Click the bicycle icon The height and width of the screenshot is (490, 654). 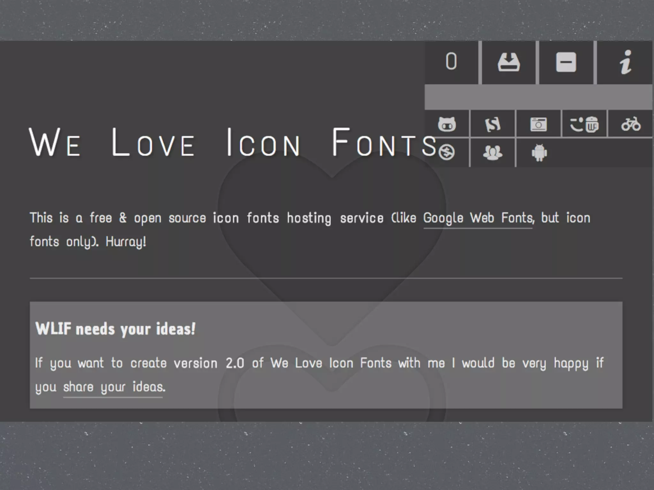630,124
